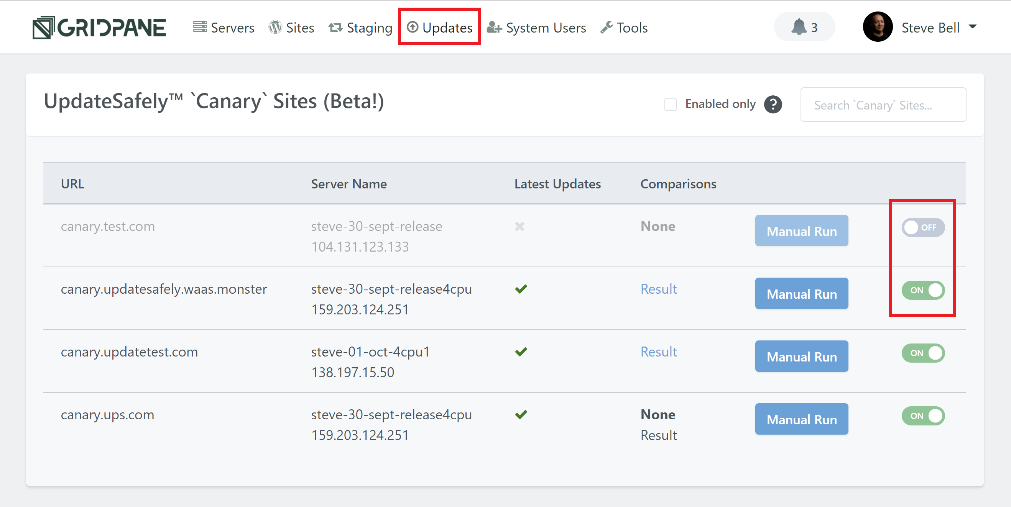This screenshot has width=1011, height=507.
Task: Open the Servers menu
Action: pos(224,28)
